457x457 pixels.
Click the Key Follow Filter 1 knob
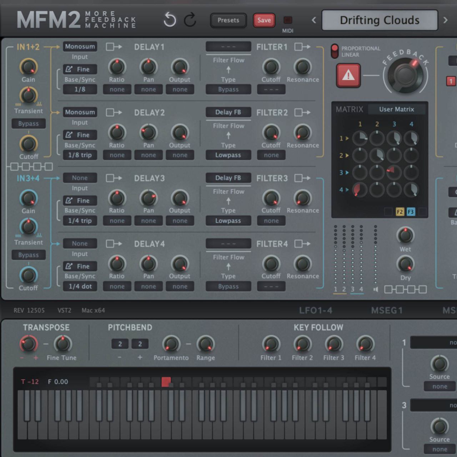[271, 344]
